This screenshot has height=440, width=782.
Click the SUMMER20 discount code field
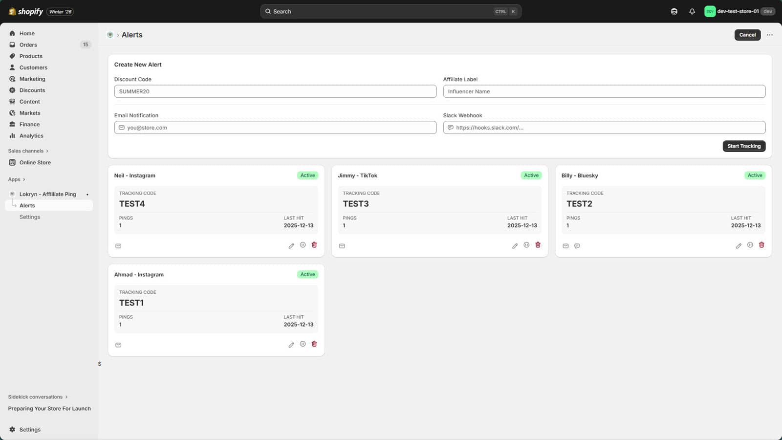pos(275,91)
